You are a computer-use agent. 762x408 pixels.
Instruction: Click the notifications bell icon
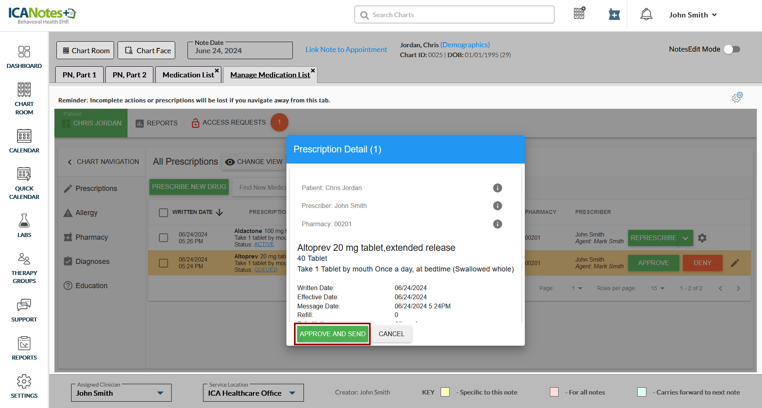point(646,15)
